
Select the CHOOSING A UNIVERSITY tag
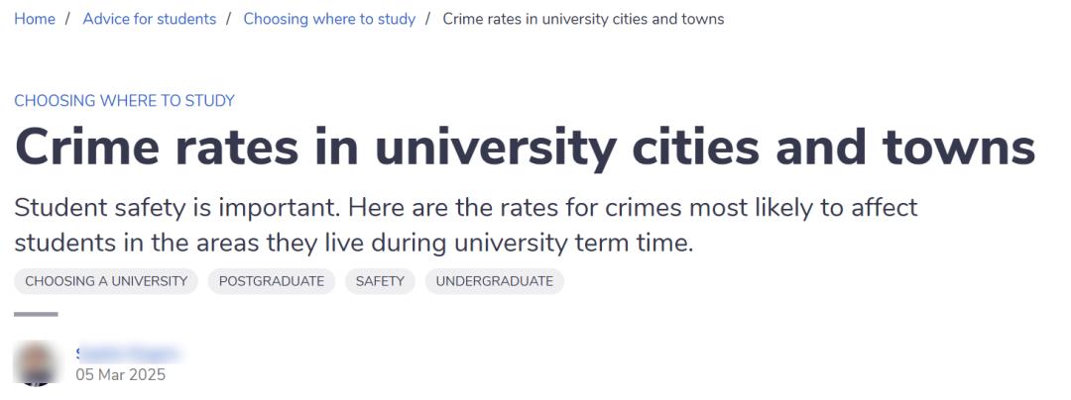click(106, 281)
